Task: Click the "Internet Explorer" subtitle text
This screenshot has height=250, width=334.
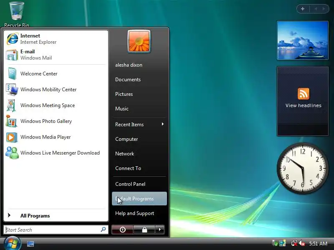Action: [x=38, y=42]
